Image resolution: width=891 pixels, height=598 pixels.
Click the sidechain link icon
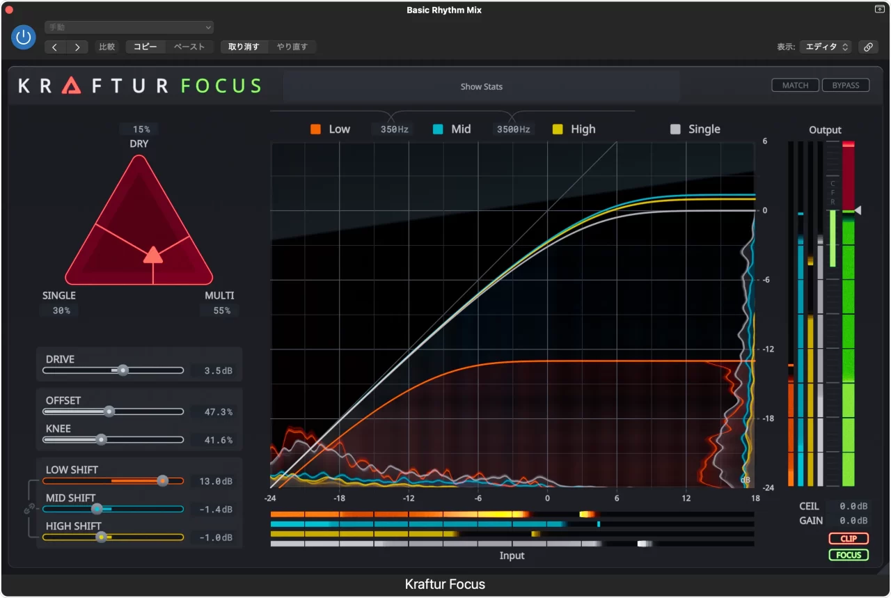tap(867, 47)
